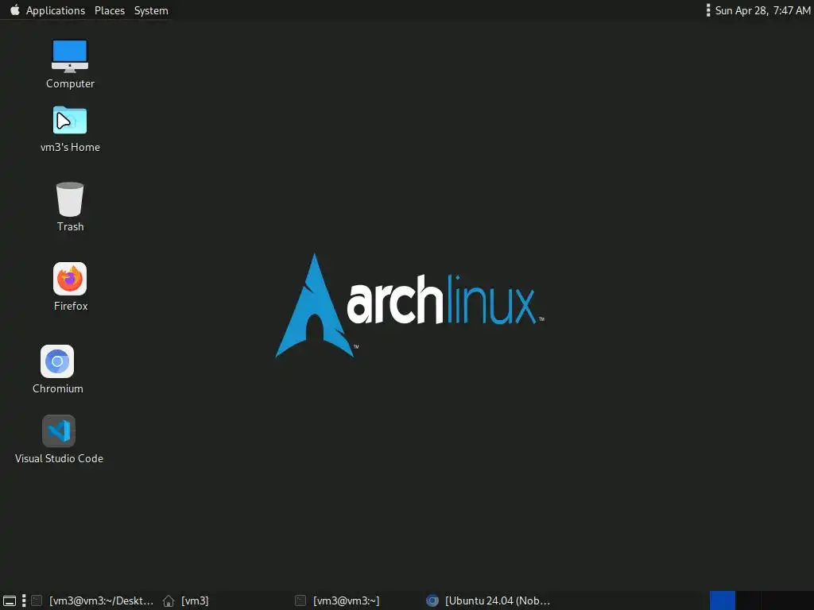The image size is (814, 610).
Task: Select the first blue workspace in the switcher
Action: (x=722, y=600)
